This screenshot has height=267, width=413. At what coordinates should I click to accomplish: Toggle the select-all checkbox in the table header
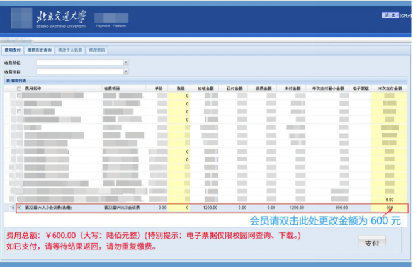click(x=19, y=88)
